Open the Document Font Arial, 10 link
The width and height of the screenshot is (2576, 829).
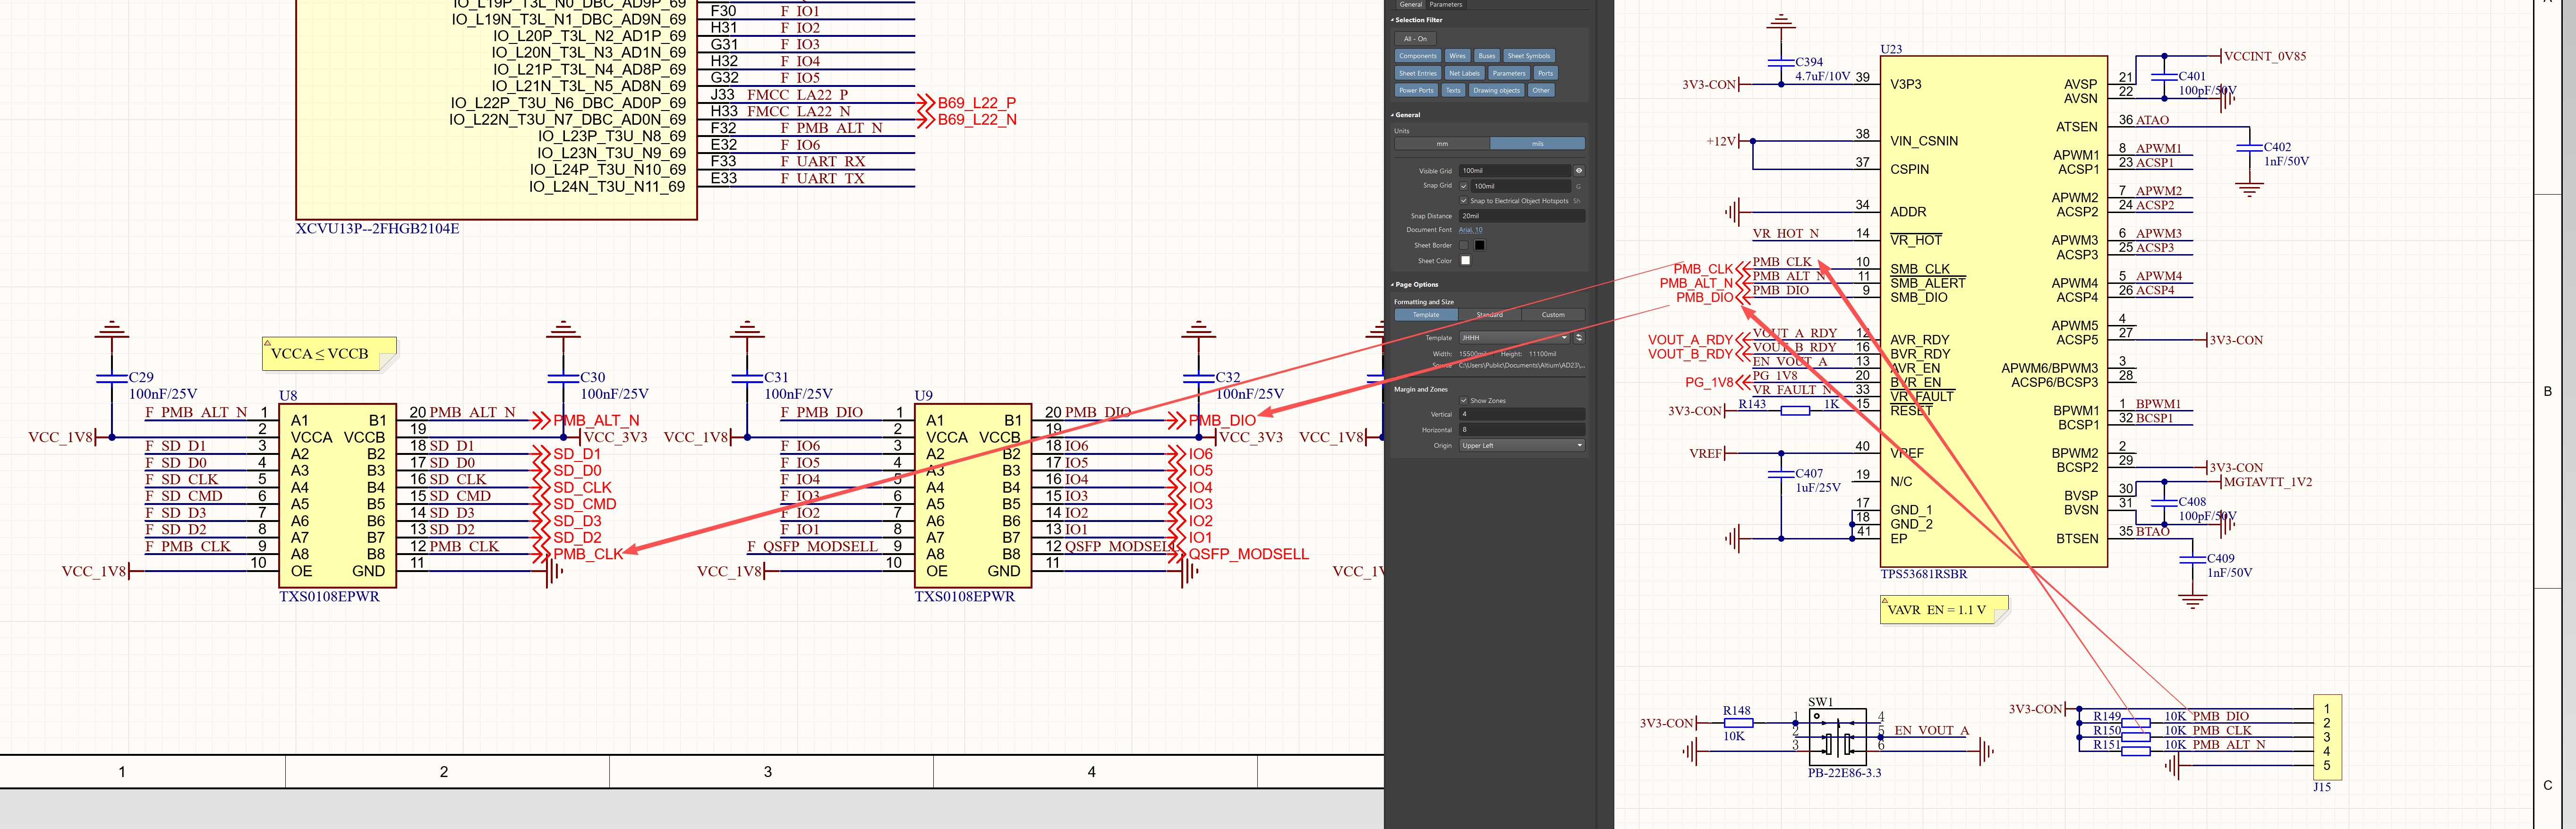point(1470,230)
